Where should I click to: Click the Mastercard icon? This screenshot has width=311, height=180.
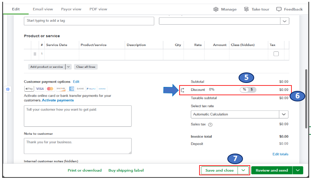coord(50,89)
